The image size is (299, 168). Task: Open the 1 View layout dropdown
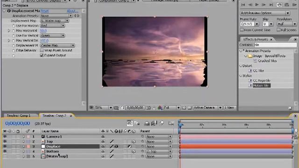point(229,108)
